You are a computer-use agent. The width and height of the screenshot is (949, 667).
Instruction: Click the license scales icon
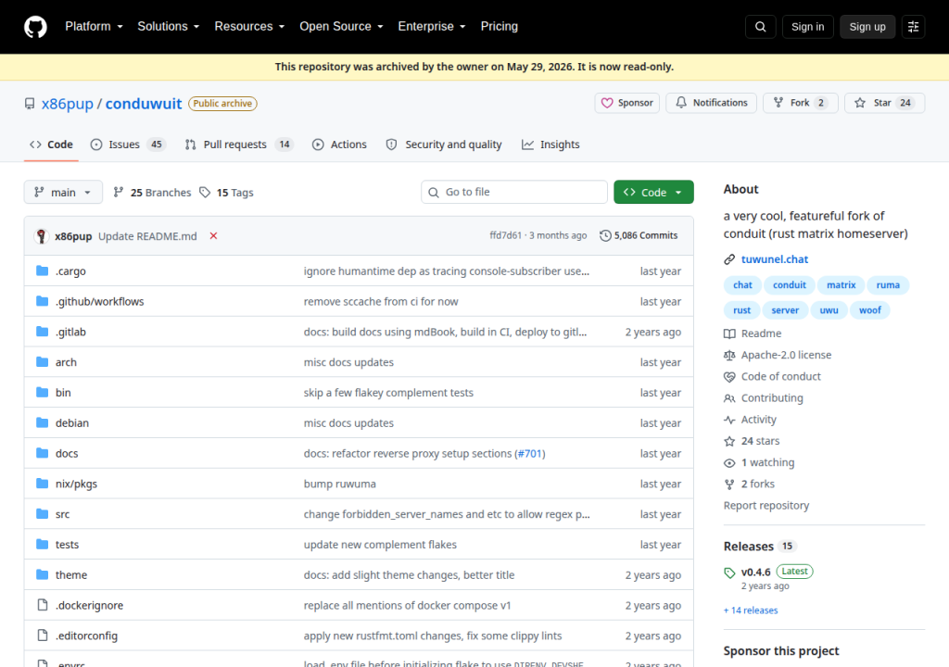[729, 356]
